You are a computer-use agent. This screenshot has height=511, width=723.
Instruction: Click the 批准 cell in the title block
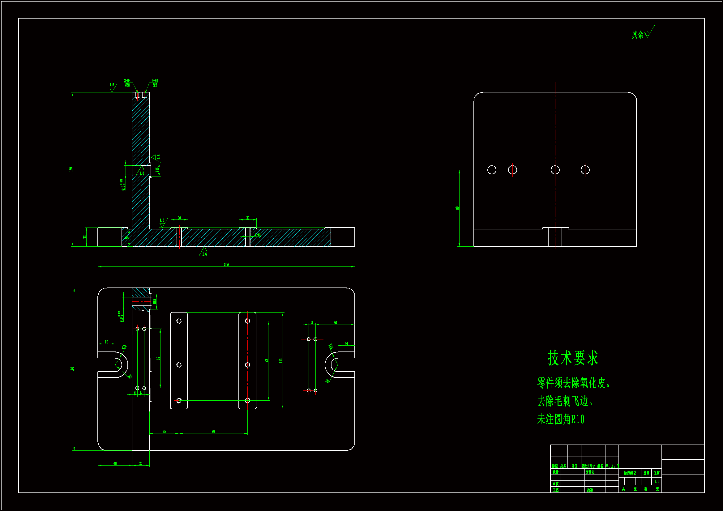[x=590, y=490]
